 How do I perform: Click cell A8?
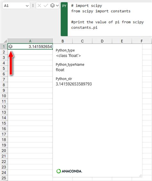tap(30, 85)
